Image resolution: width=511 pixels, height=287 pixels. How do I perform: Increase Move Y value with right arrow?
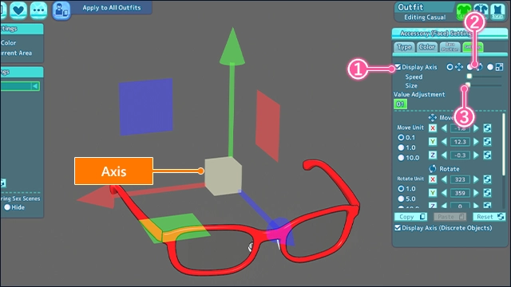pos(476,142)
